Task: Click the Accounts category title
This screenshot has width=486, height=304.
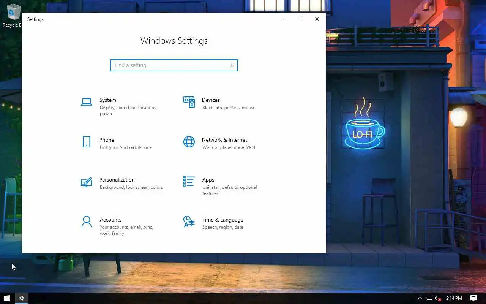Action: tap(110, 220)
